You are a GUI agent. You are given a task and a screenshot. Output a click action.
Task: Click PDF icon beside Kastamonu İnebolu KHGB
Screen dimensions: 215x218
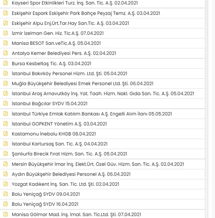5,134
